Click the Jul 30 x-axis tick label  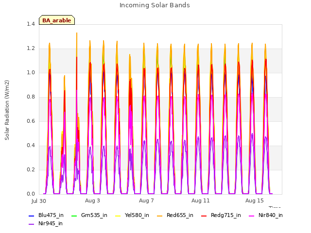(x=39, y=201)
